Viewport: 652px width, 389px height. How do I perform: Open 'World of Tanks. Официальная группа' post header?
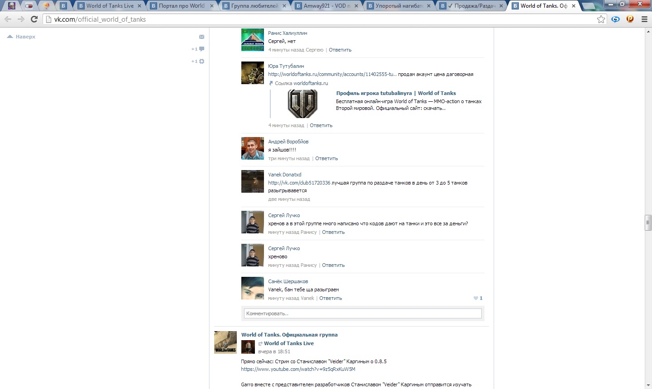[x=289, y=335]
